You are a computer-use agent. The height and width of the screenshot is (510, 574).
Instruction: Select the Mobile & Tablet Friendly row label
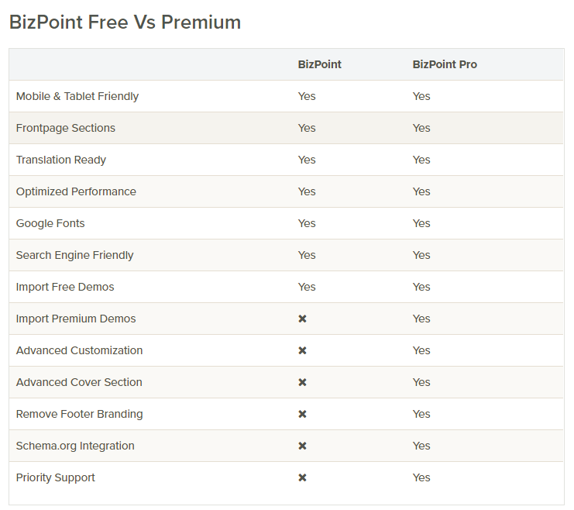pyautogui.click(x=77, y=96)
